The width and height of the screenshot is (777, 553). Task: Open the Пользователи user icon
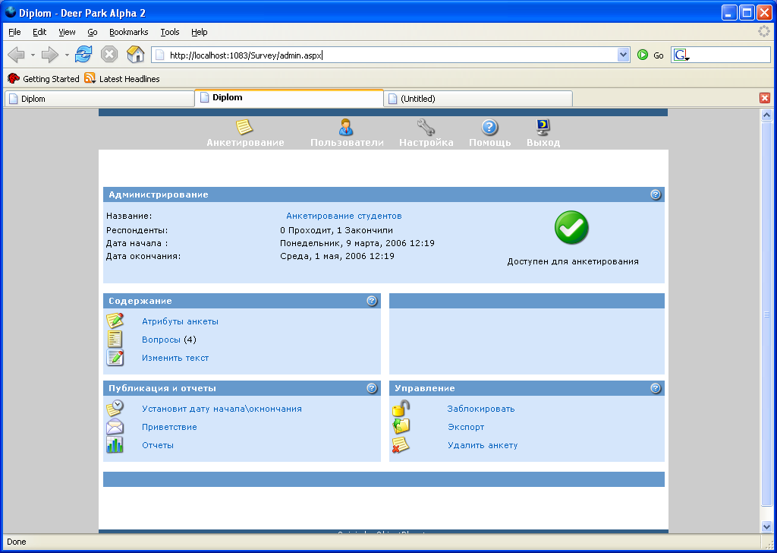(346, 127)
